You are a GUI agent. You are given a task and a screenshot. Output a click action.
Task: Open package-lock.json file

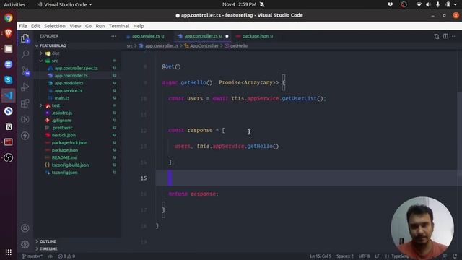pyautogui.click(x=69, y=143)
